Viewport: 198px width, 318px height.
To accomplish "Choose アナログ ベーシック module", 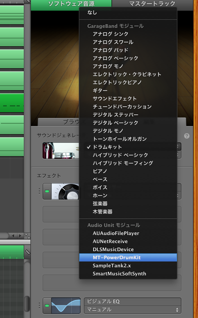I will 128,58.
